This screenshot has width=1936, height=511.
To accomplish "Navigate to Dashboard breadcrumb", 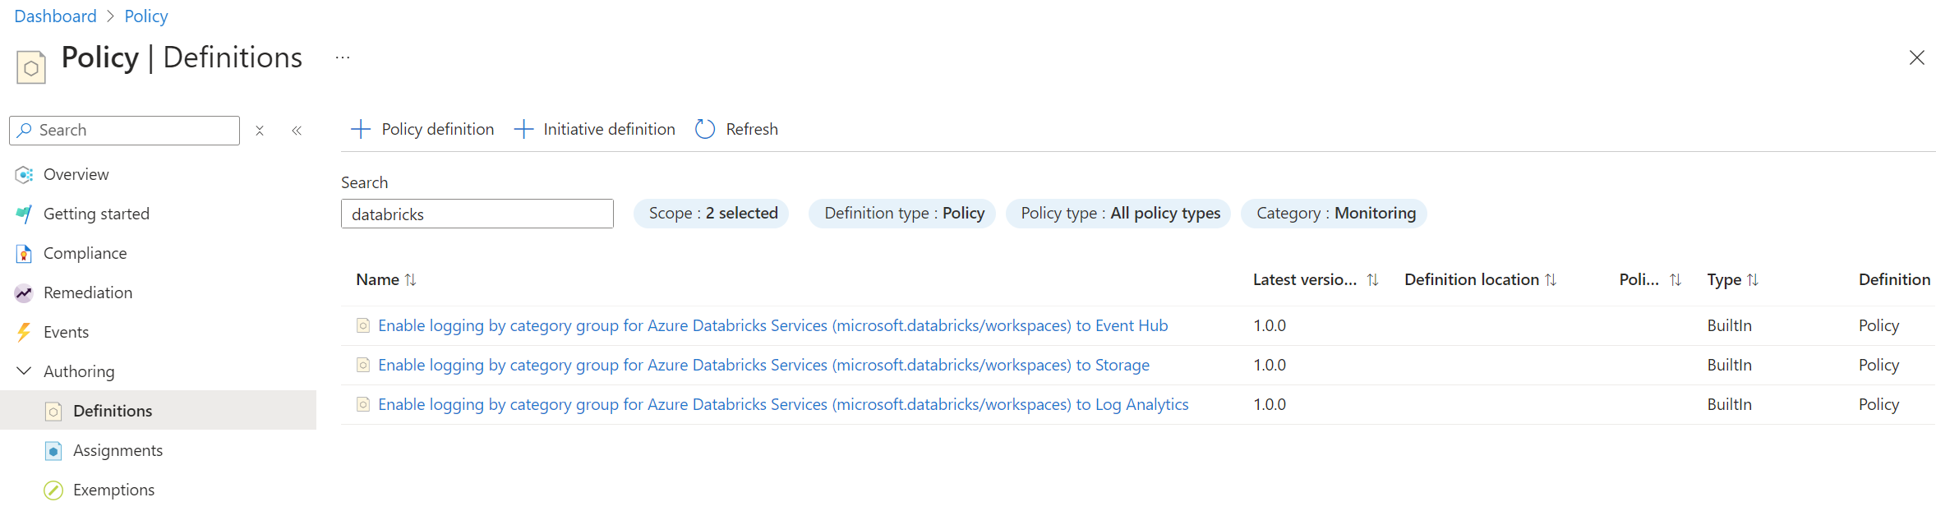I will click(55, 16).
